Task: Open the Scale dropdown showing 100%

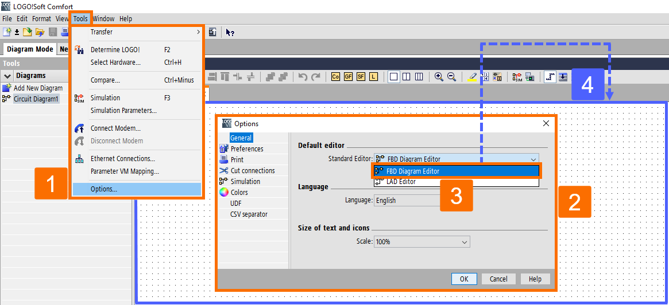Action: pos(421,241)
